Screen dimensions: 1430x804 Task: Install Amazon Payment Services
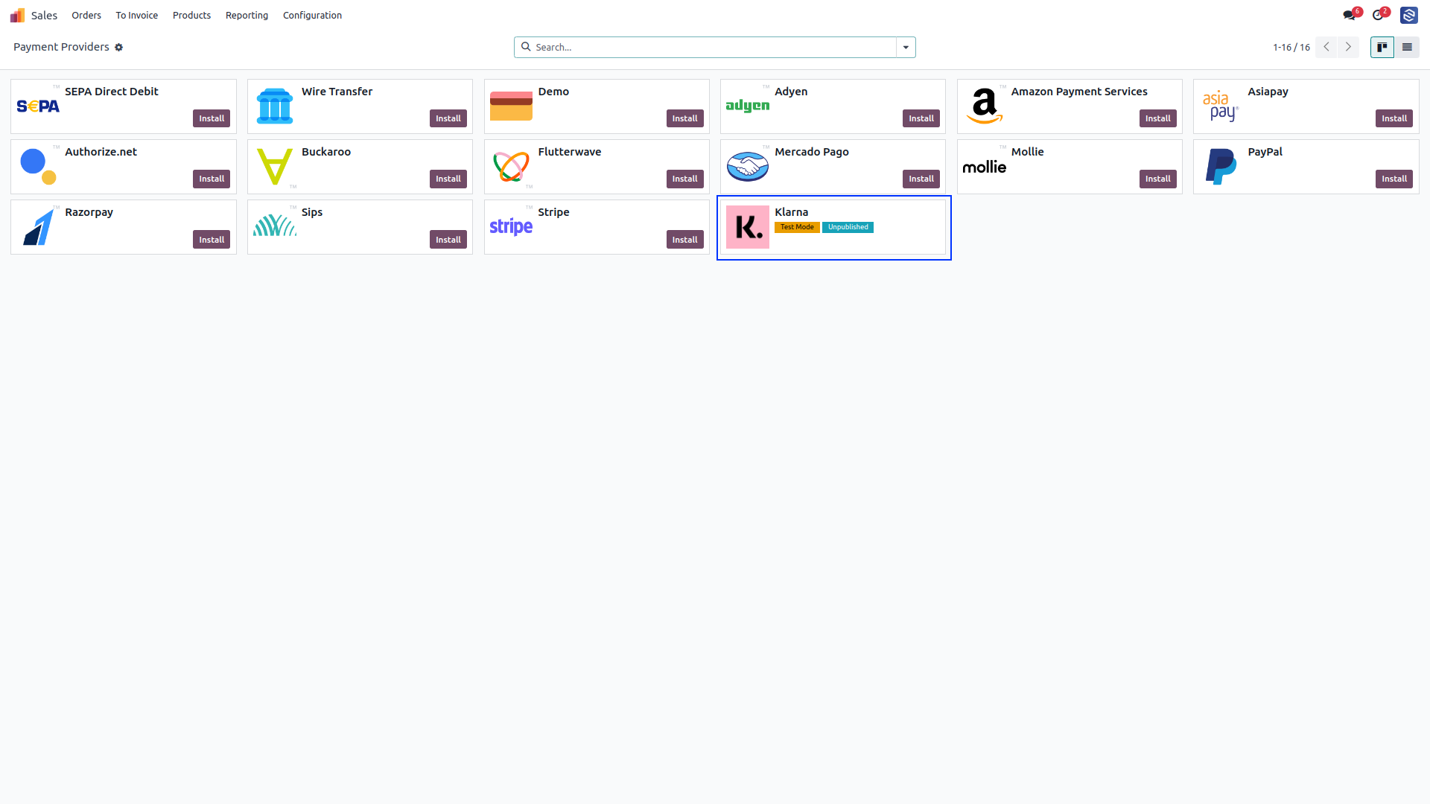click(x=1158, y=118)
